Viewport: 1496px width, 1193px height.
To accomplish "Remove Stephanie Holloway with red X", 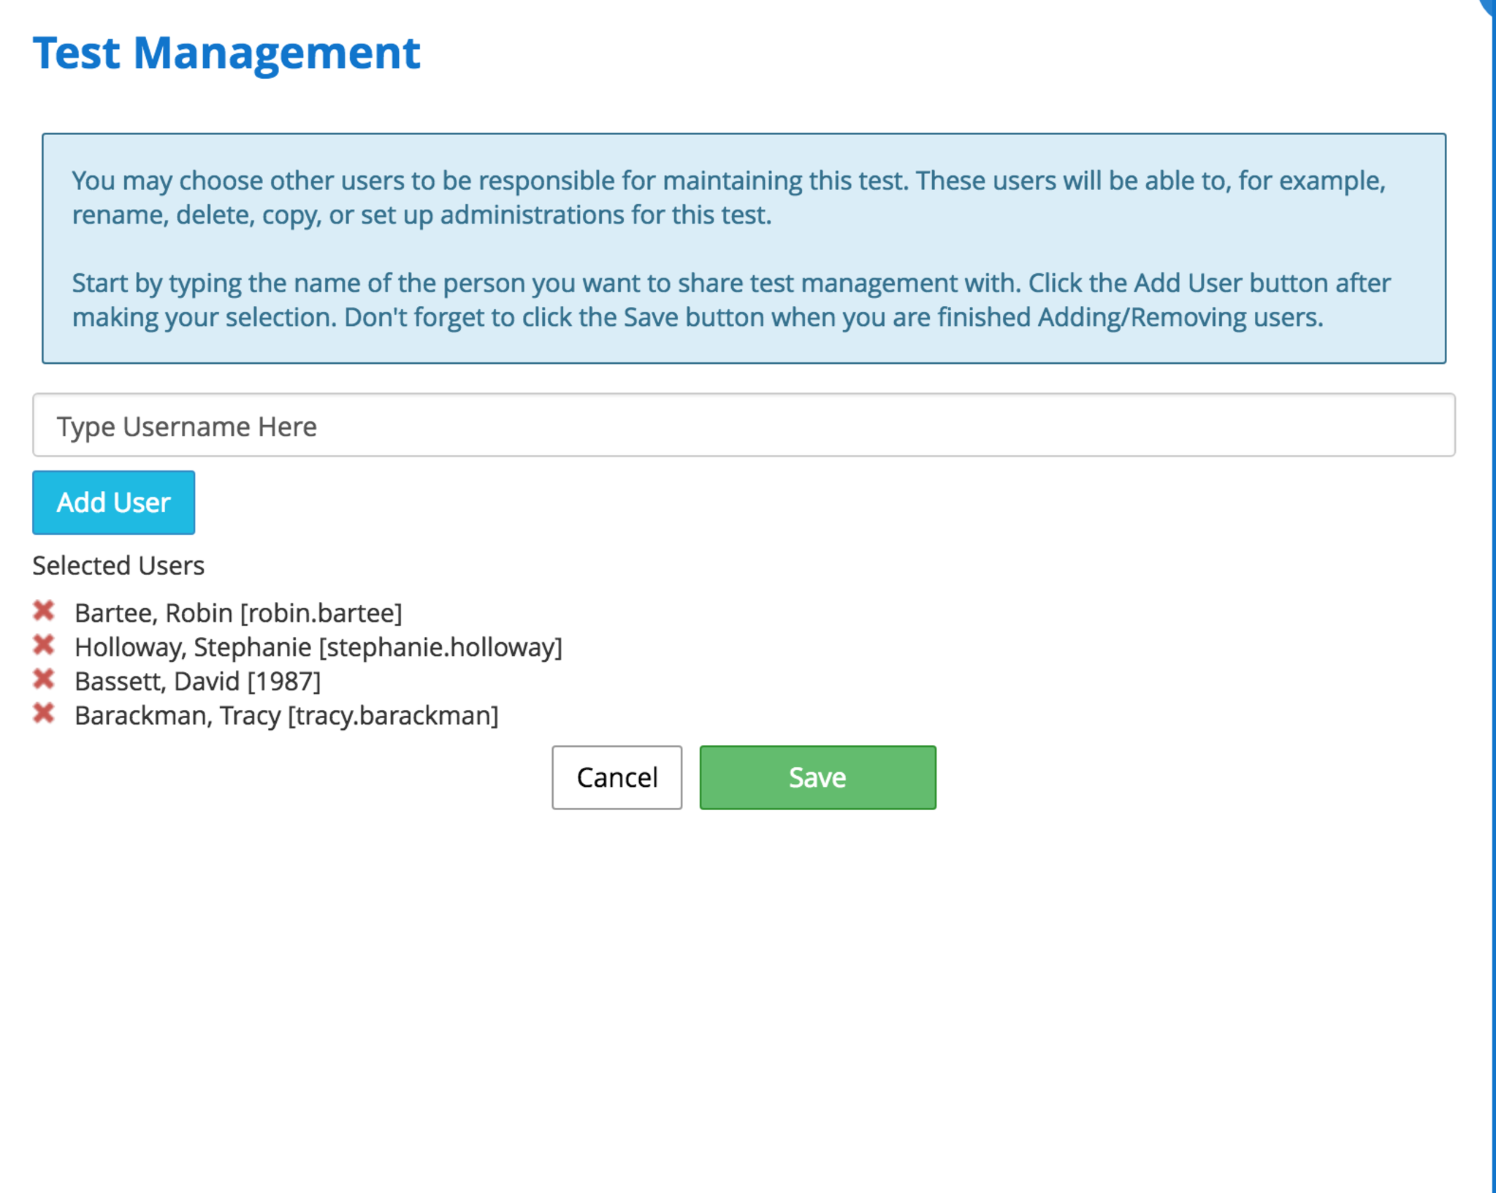I will pyautogui.click(x=44, y=645).
